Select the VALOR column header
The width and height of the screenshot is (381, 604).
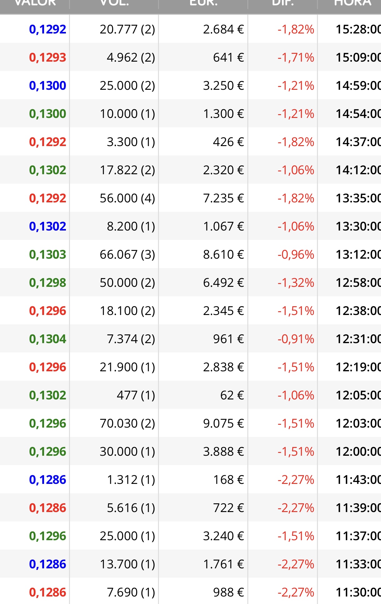point(35,6)
